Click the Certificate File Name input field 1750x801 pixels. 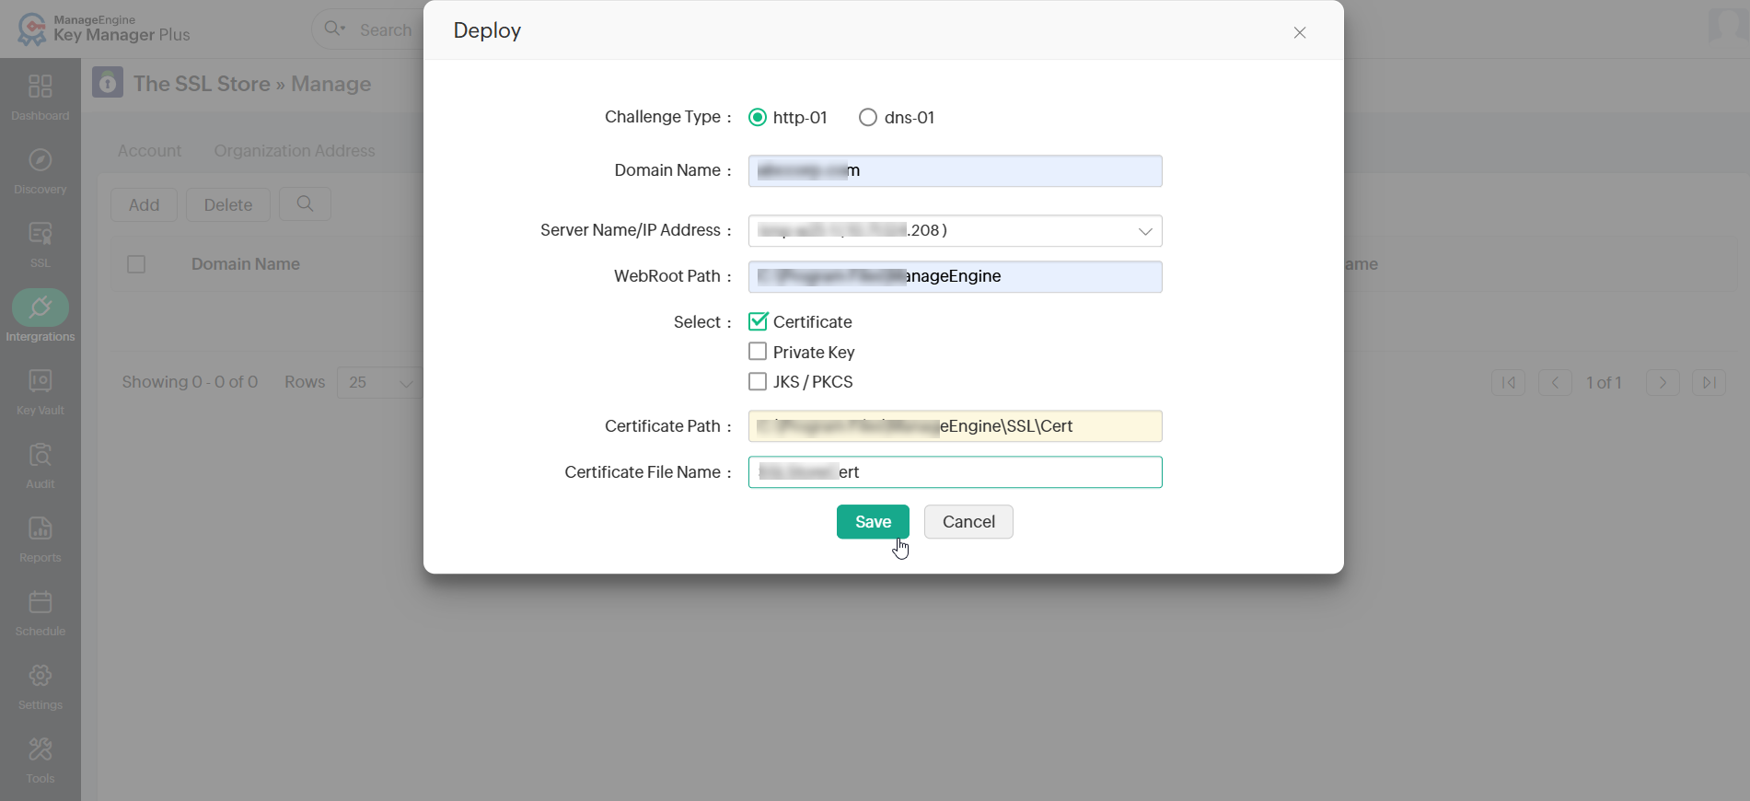[x=955, y=472]
